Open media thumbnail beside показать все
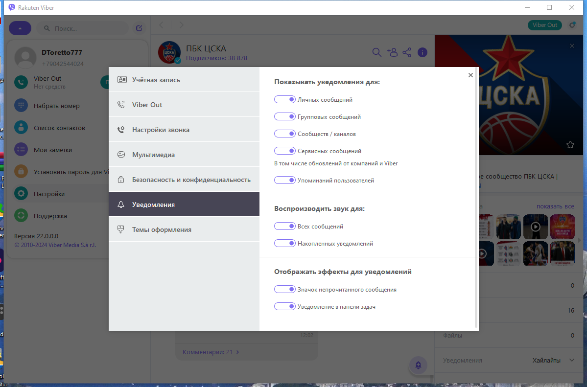Screen dimensions: 587x387 [x=563, y=227]
